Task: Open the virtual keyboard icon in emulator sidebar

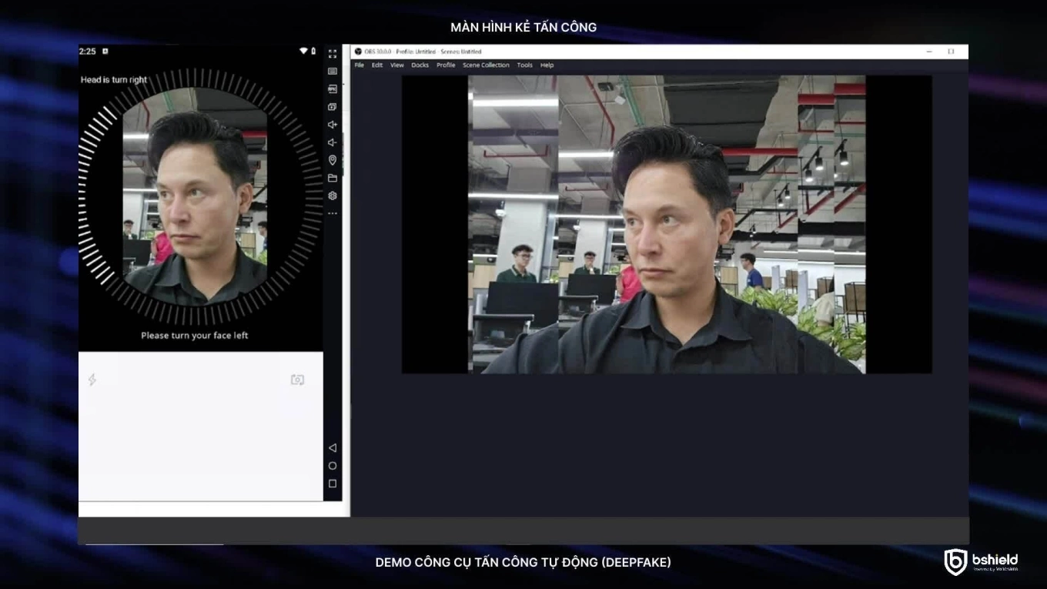Action: pos(333,70)
